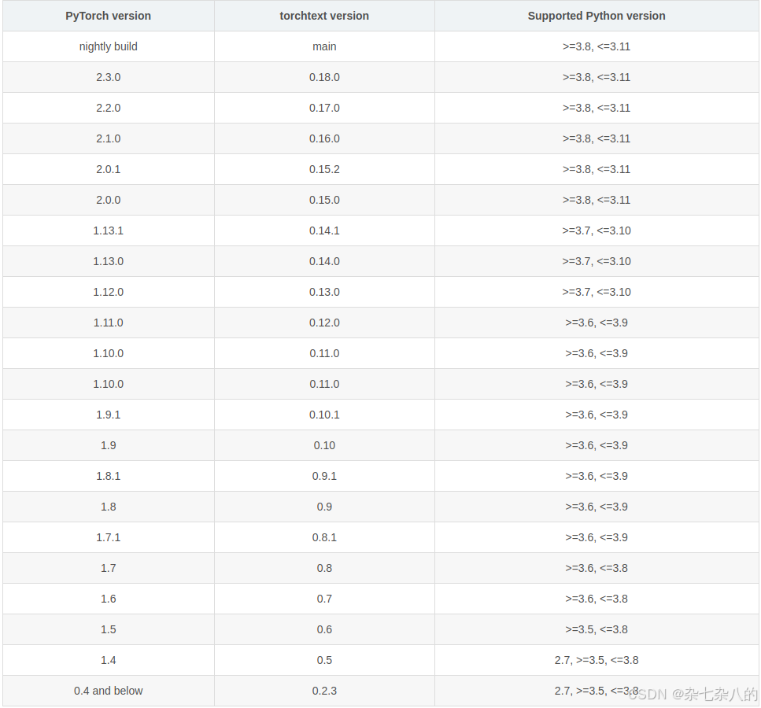Select torchtext version "0.2.3" cell
The image size is (761, 708).
pos(324,691)
